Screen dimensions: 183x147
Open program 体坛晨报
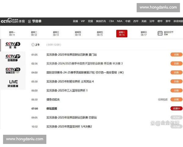tap(52, 108)
